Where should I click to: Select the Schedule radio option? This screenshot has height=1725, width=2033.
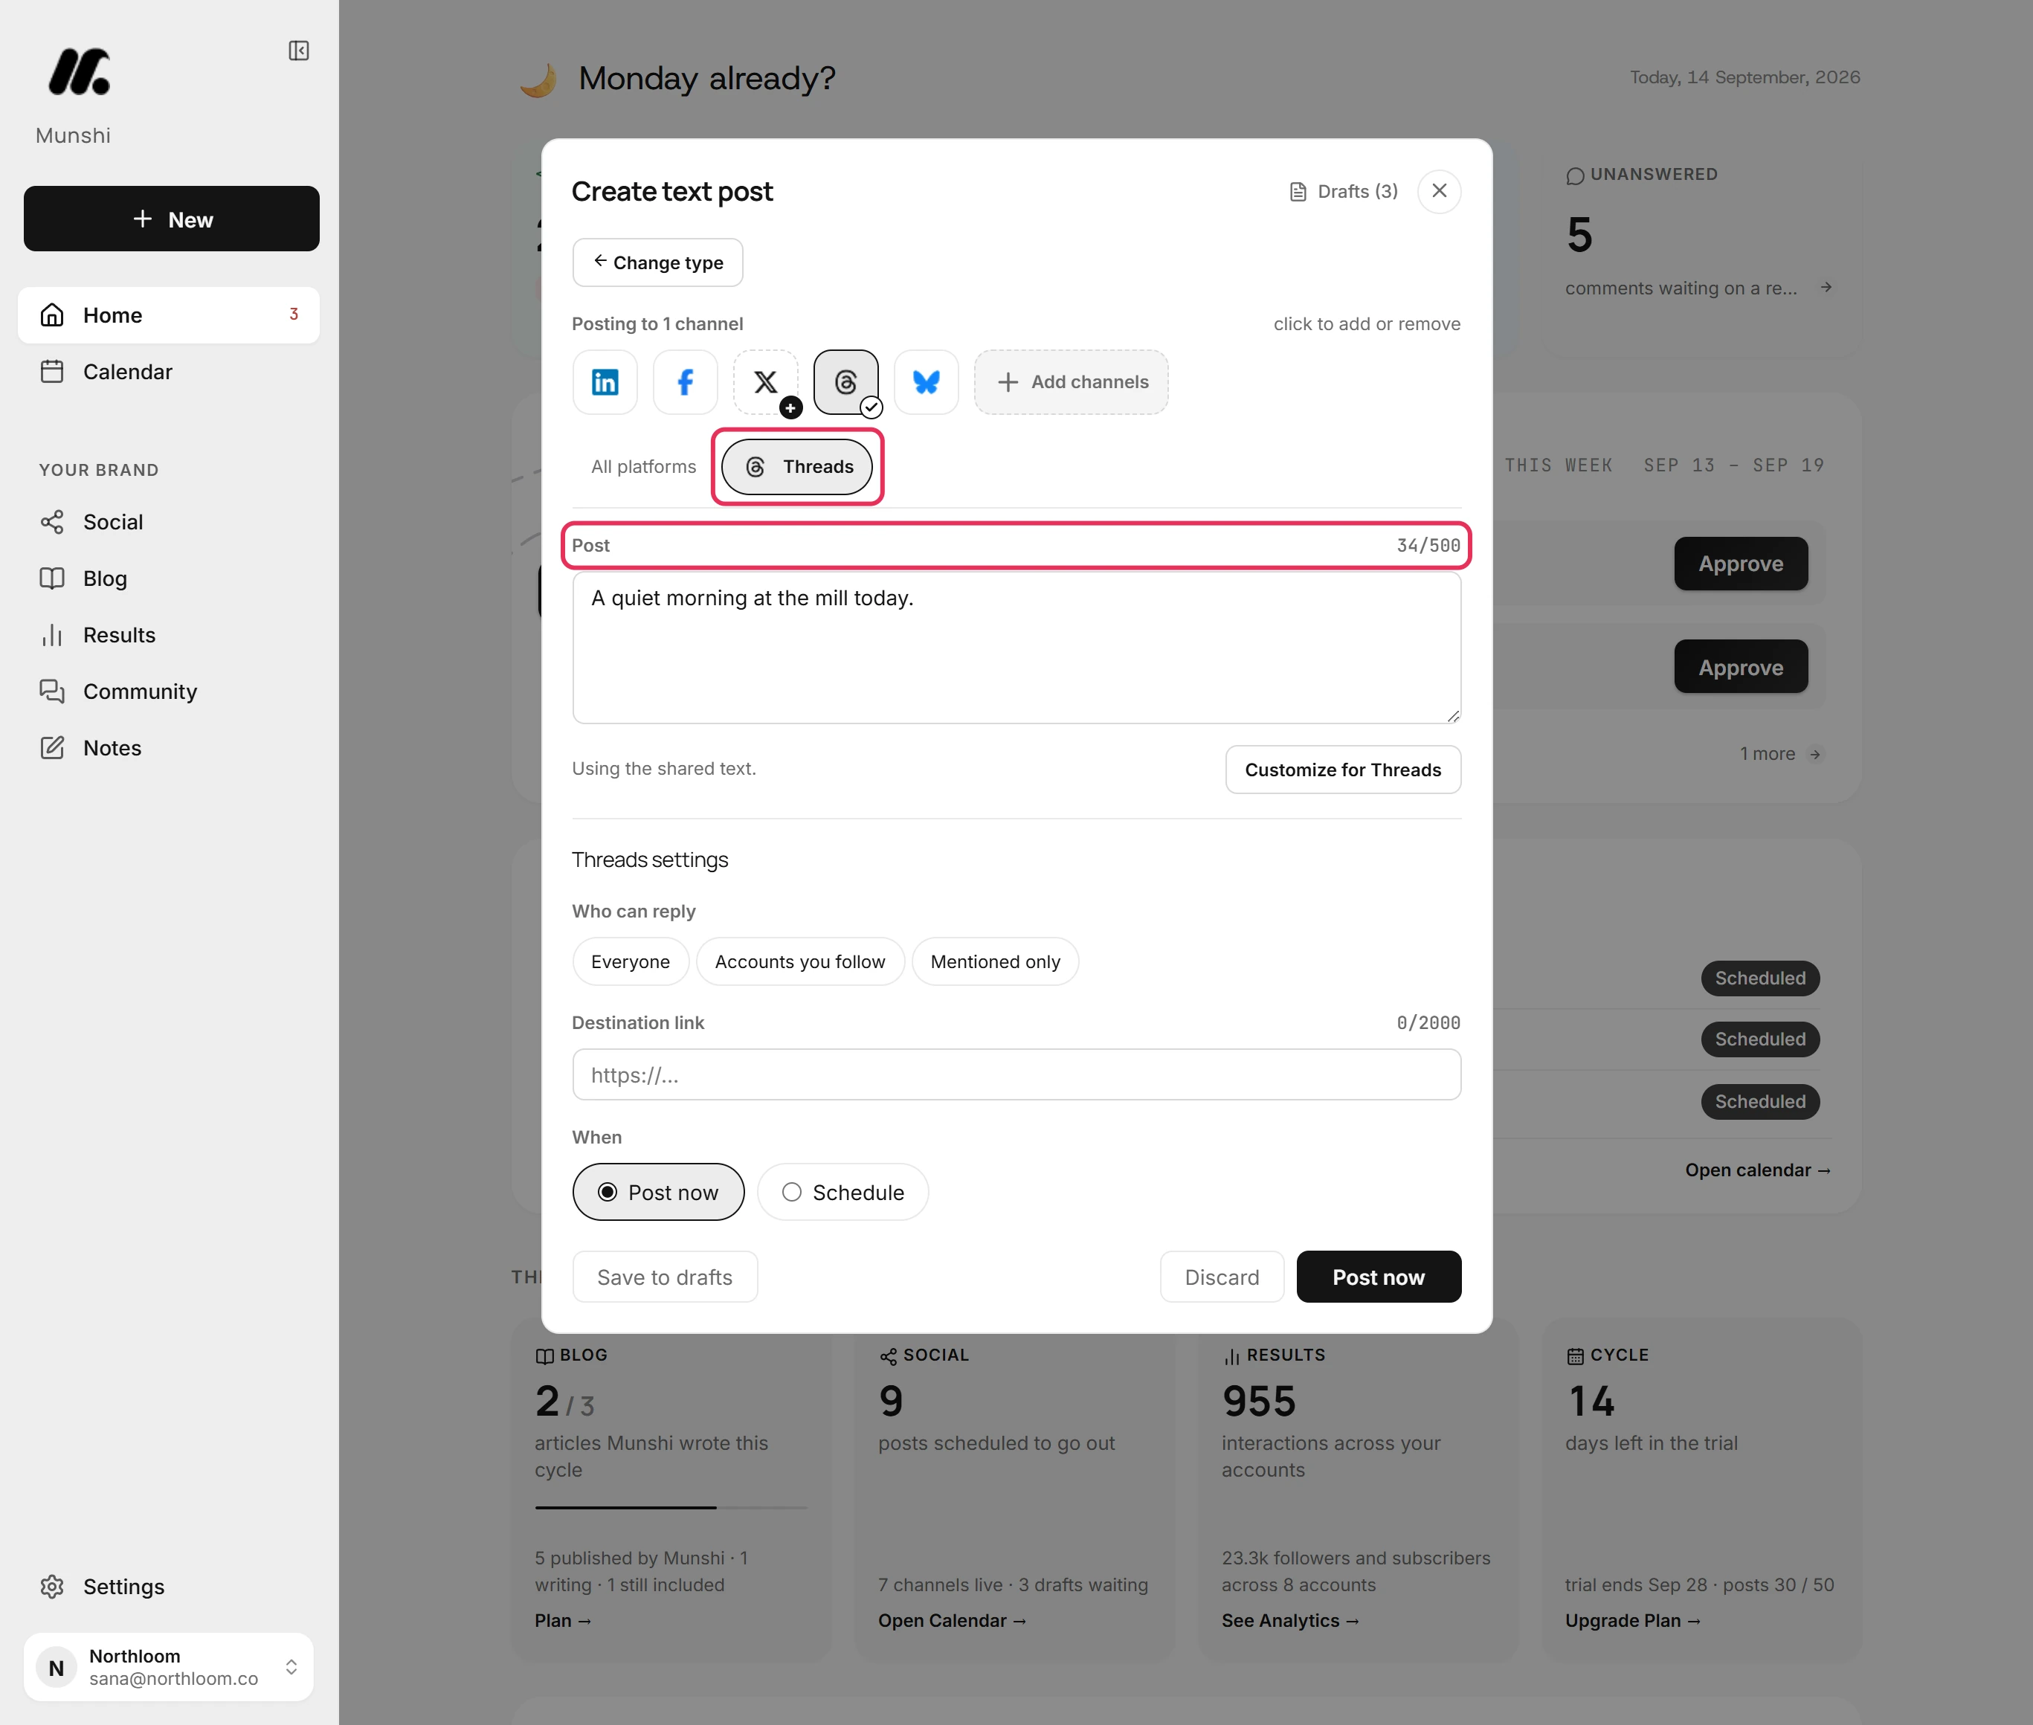(842, 1192)
